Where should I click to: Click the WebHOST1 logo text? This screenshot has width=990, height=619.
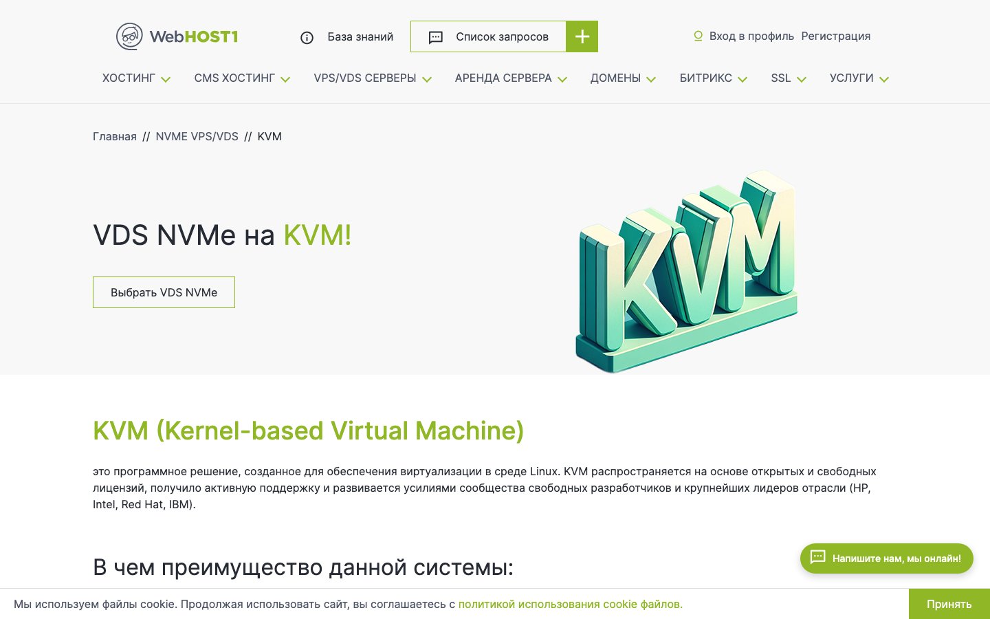[193, 36]
